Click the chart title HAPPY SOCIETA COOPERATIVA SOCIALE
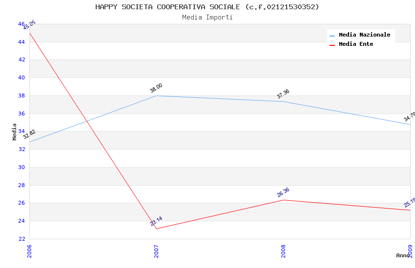The height and width of the screenshot is (268, 415). click(x=207, y=7)
